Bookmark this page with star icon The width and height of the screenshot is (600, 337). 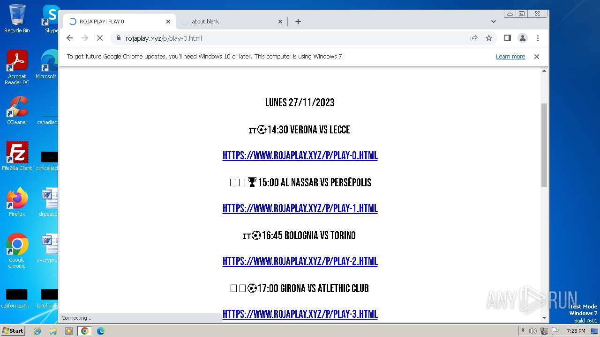pyautogui.click(x=489, y=38)
